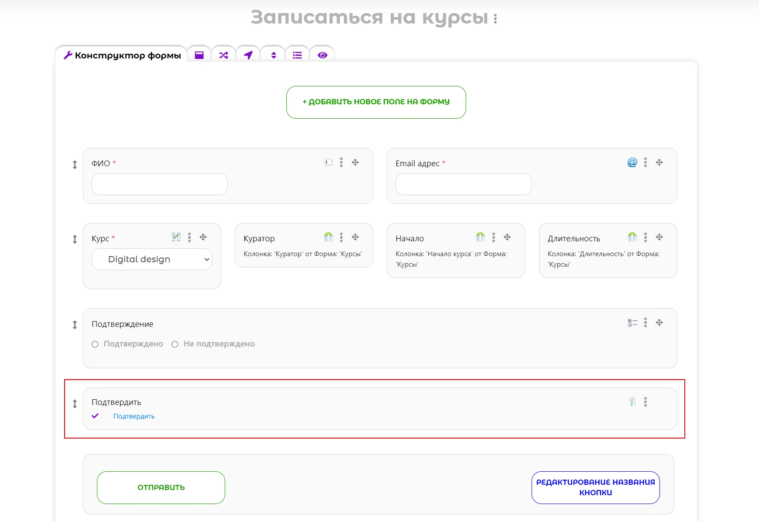Click the Подтвердить blue link

coord(134,416)
